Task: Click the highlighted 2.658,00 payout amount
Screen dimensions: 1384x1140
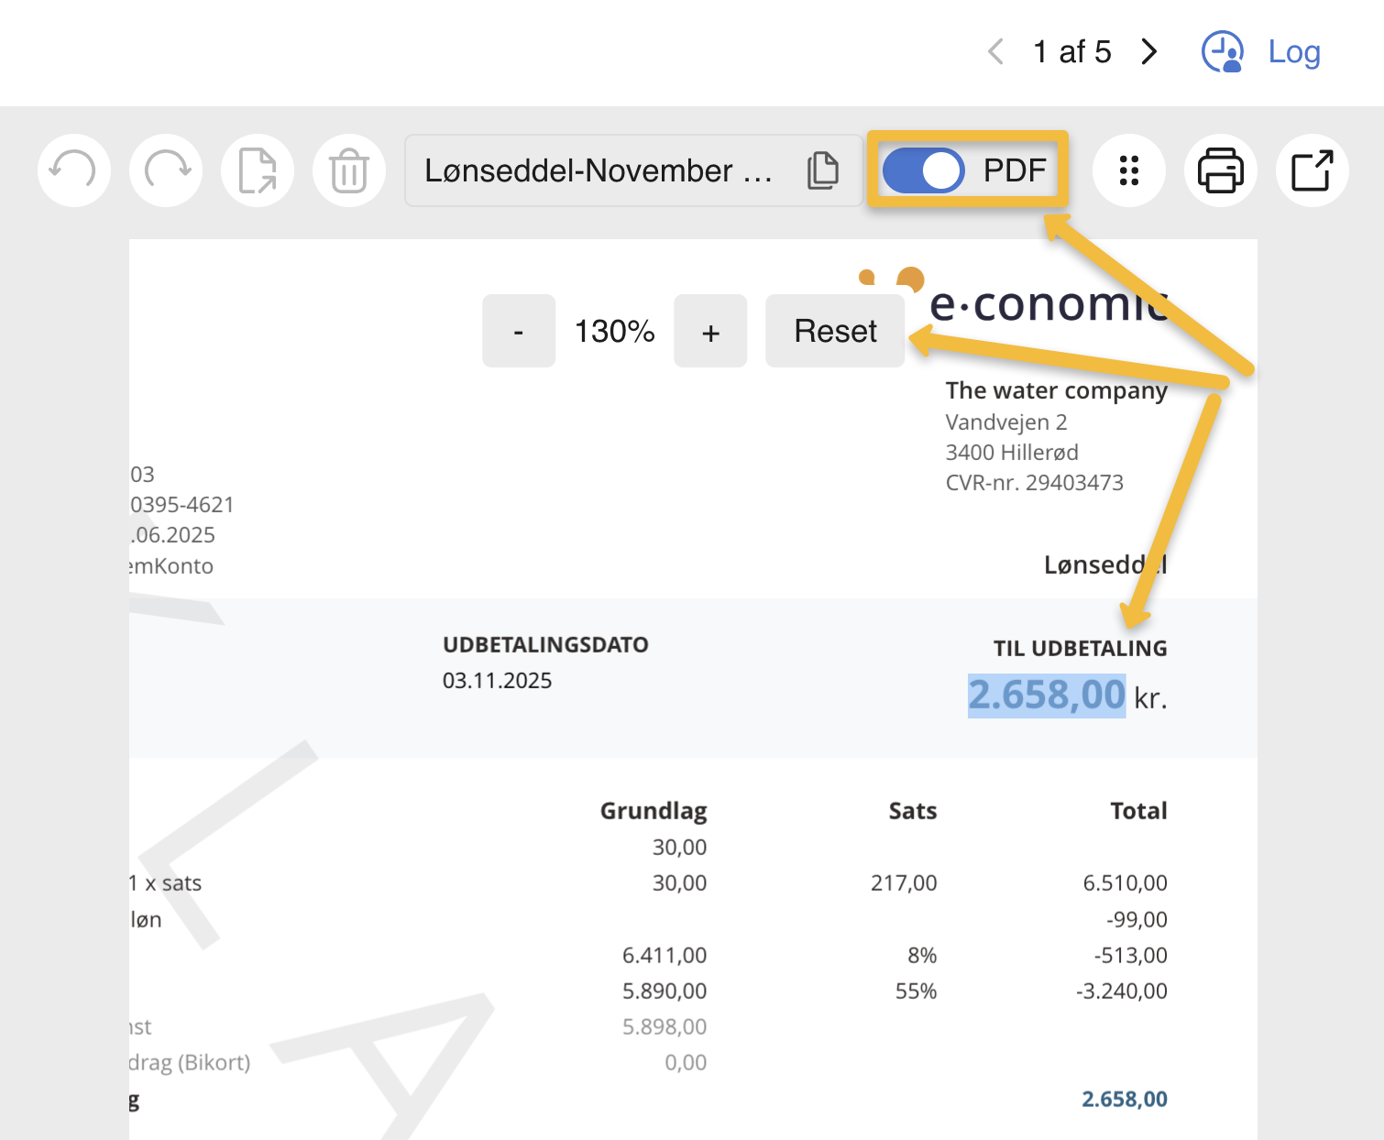Action: pos(1046,695)
